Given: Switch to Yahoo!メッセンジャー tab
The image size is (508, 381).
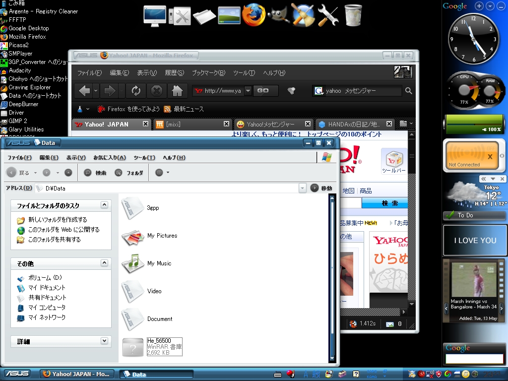Looking at the screenshot, I should (273, 125).
